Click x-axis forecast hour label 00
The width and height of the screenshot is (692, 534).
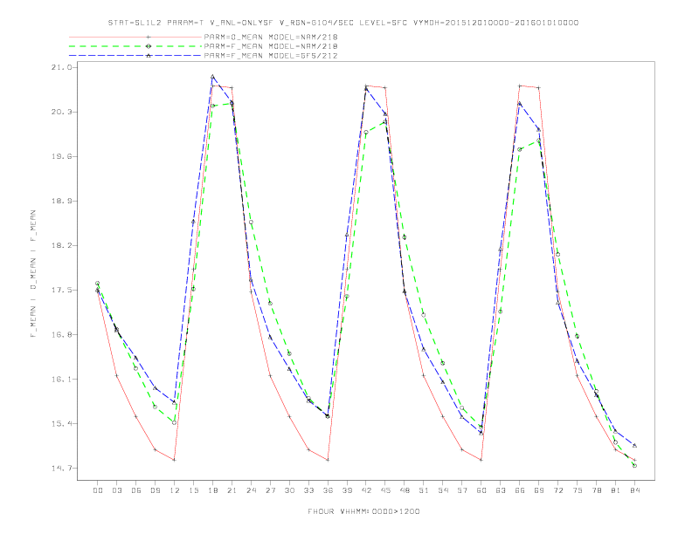[x=98, y=490]
